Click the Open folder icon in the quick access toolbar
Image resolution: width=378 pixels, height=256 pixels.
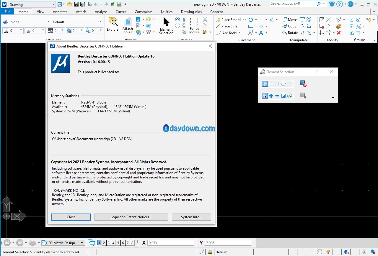point(70,4)
